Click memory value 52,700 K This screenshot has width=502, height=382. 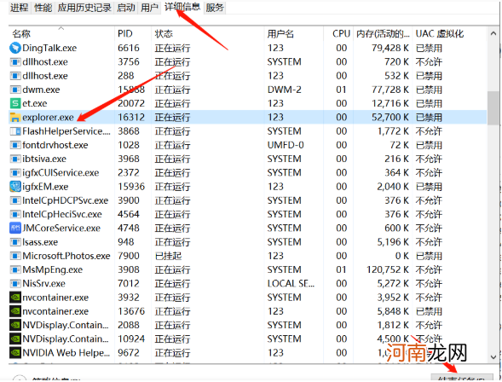click(390, 117)
